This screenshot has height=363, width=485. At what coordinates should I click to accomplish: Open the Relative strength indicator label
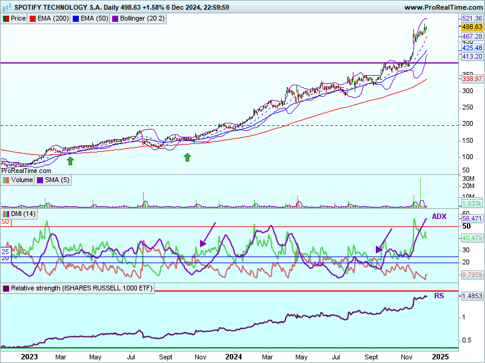point(82,289)
